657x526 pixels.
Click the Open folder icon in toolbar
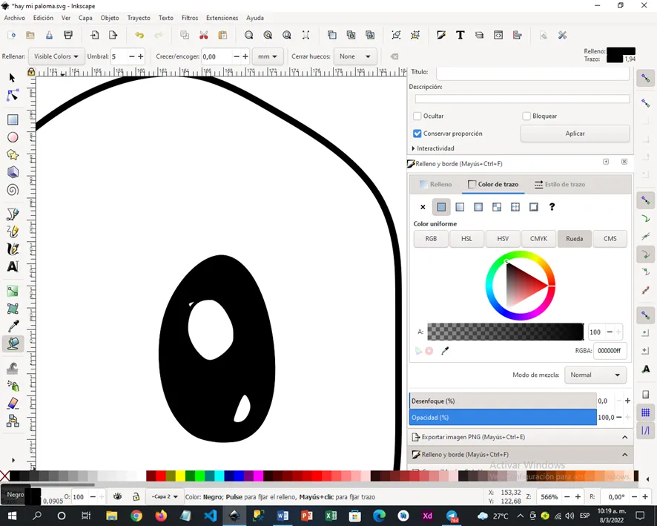coord(30,35)
